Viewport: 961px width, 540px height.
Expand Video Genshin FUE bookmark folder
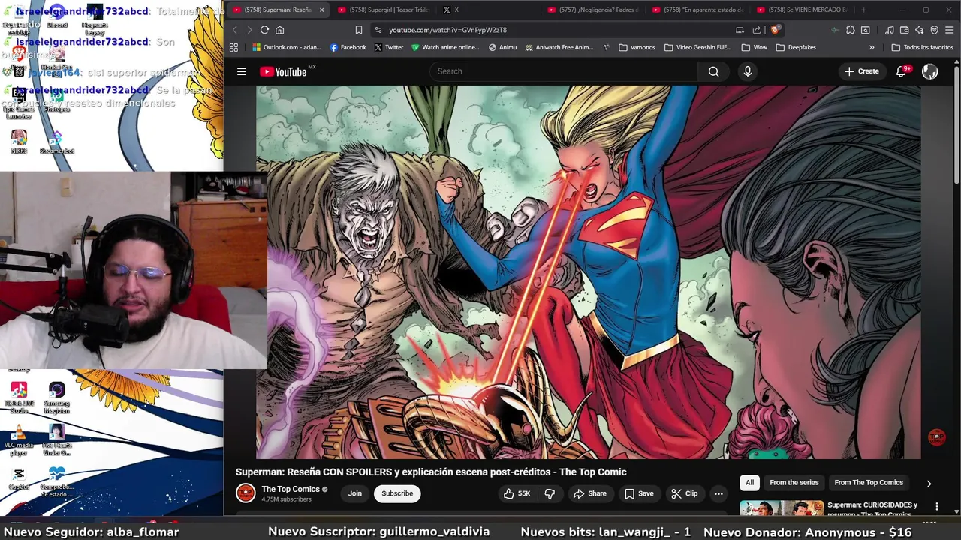click(697, 47)
